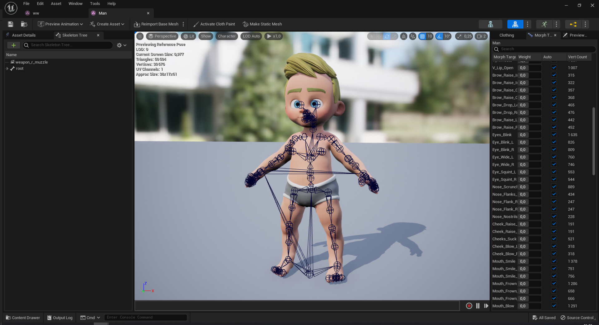Click the Search Skeleton Tree field
599x325 pixels.
click(x=68, y=45)
